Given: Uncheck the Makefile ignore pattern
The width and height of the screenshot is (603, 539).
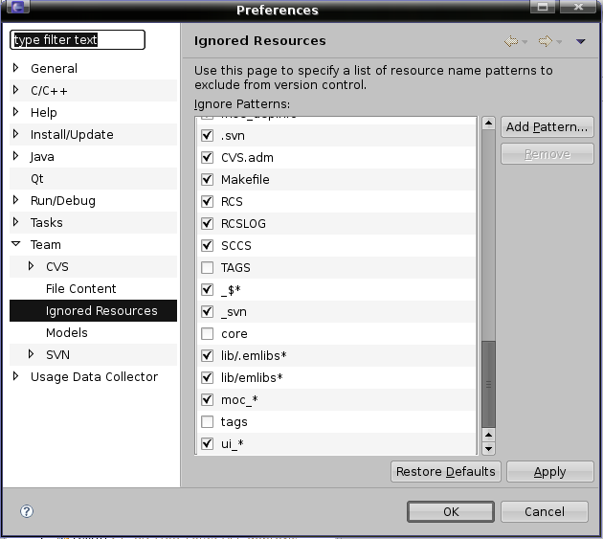Looking at the screenshot, I should click(x=207, y=179).
